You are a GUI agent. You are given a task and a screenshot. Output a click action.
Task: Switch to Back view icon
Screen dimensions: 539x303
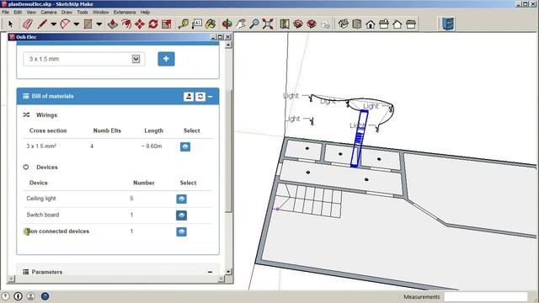[x=398, y=24]
